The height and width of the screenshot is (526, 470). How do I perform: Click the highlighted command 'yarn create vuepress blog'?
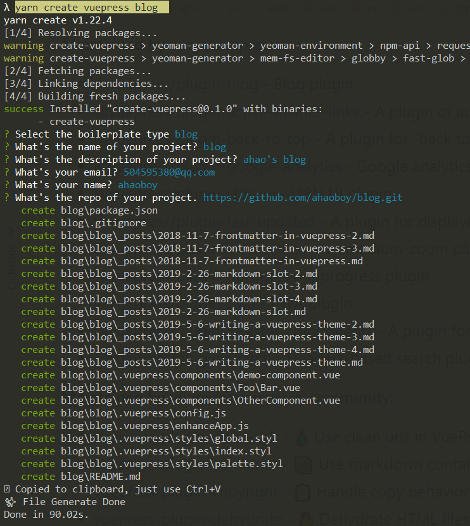point(92,8)
